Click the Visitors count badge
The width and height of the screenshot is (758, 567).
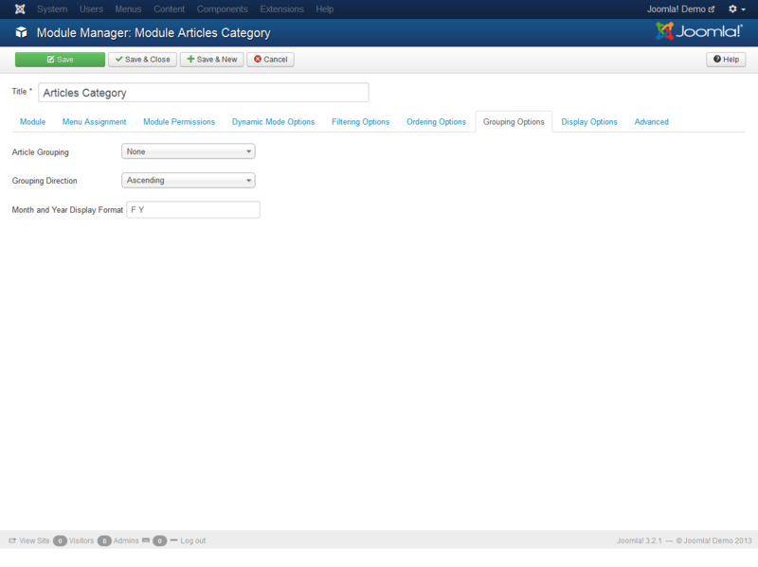(x=60, y=540)
